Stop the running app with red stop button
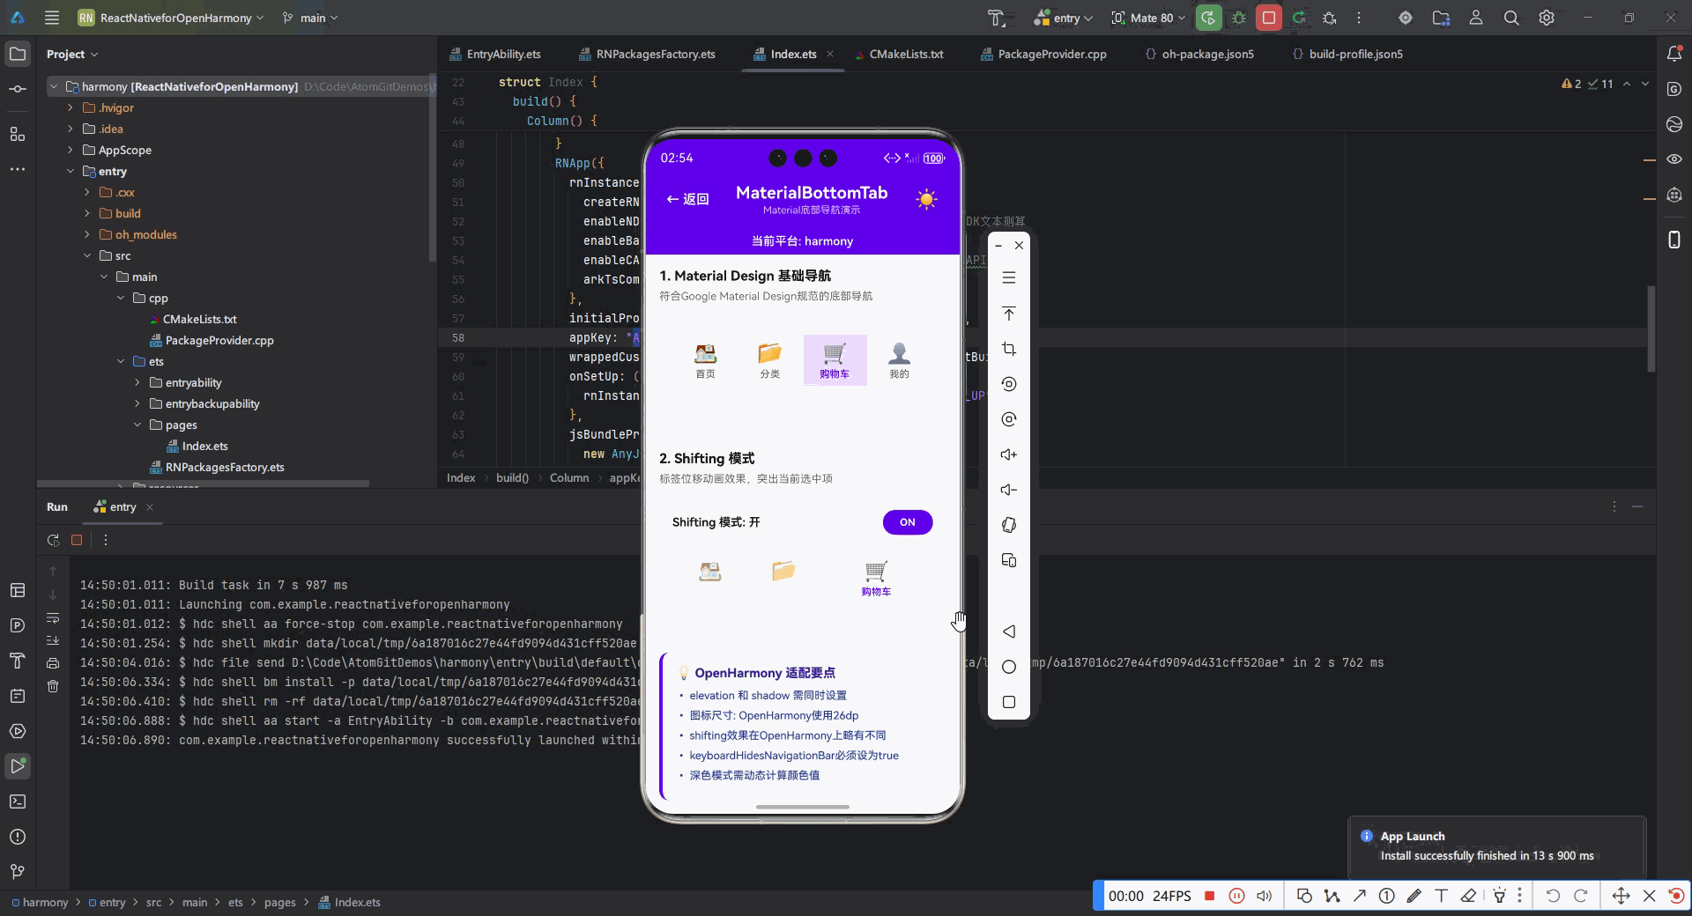 [x=1269, y=18]
